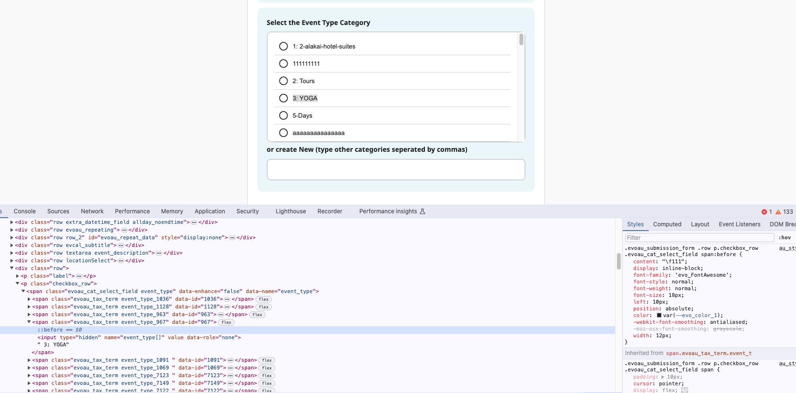
Task: Click the ellipsis in the extra_datetime_field div
Action: (x=194, y=222)
